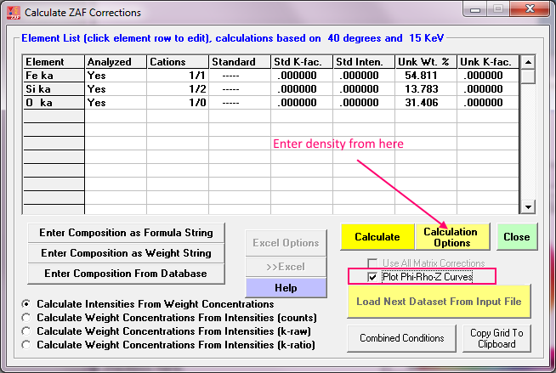Select the Fe ka element row
The image size is (556, 373).
[x=54, y=76]
